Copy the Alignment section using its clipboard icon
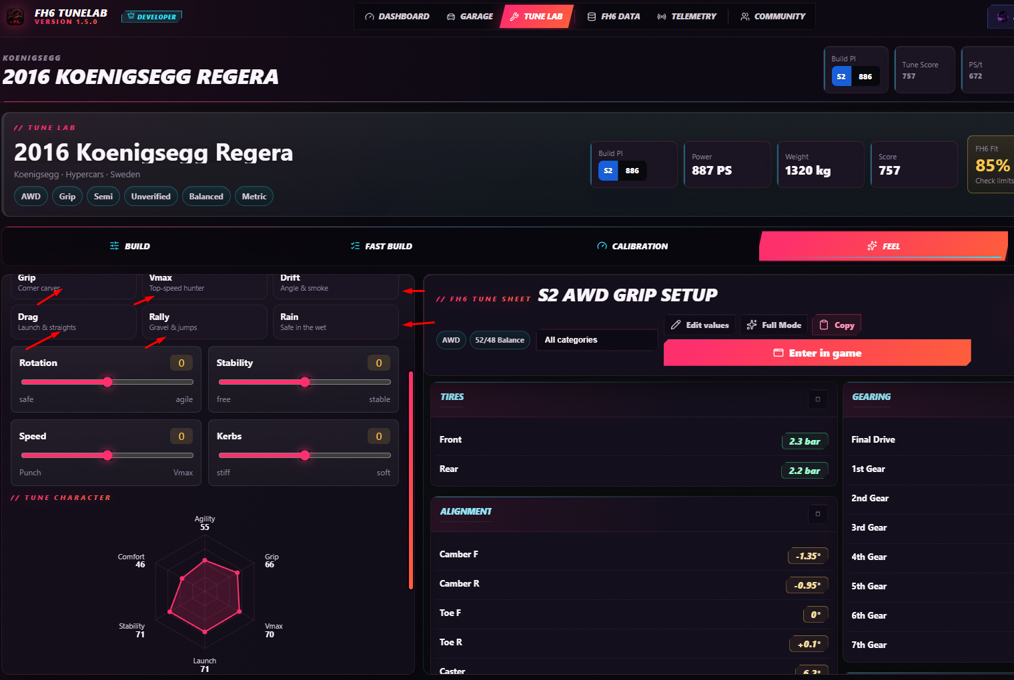Image resolution: width=1014 pixels, height=680 pixels. coord(818,514)
